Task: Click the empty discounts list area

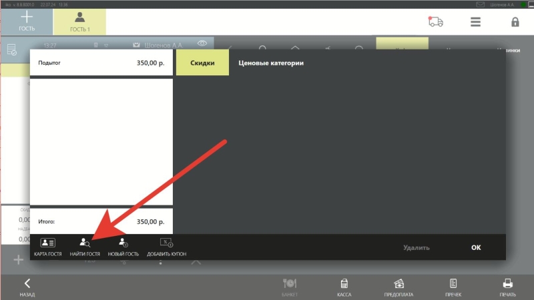Action: [101, 142]
